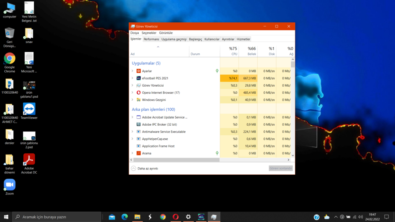
Task: Sort by the Ad column header
Action: pyautogui.click(x=159, y=51)
